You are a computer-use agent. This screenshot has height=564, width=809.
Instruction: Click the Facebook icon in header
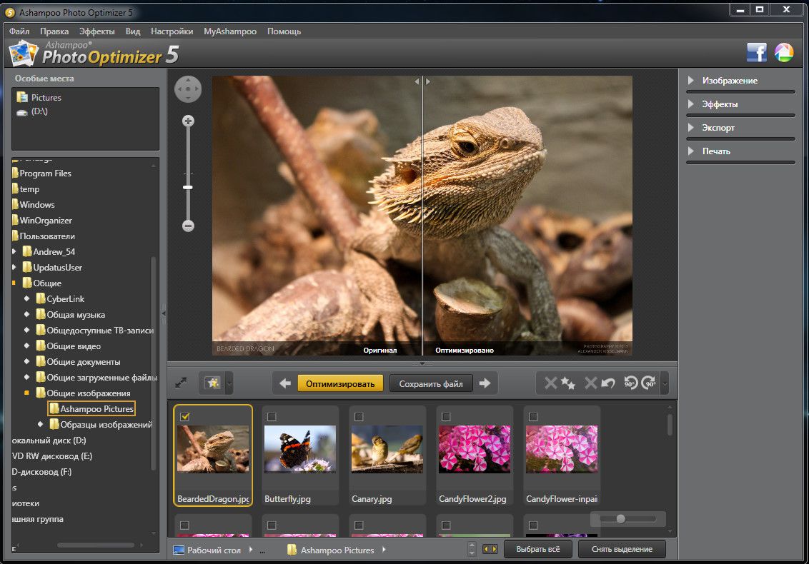click(x=756, y=52)
